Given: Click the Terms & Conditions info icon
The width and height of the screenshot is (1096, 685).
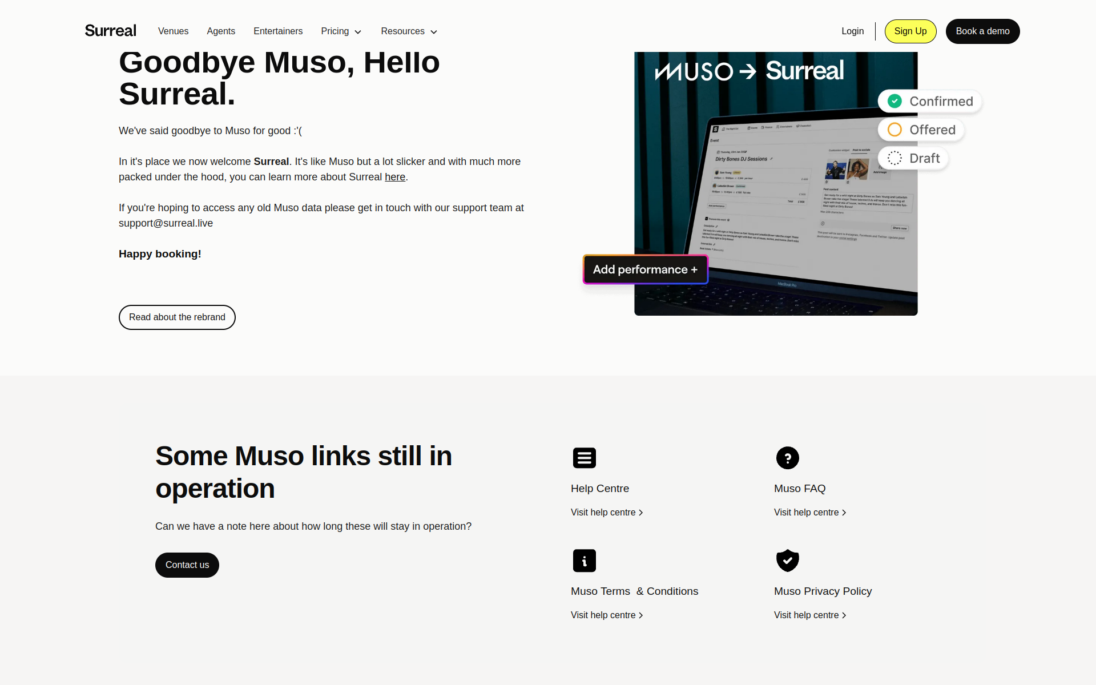Looking at the screenshot, I should pyautogui.click(x=585, y=561).
